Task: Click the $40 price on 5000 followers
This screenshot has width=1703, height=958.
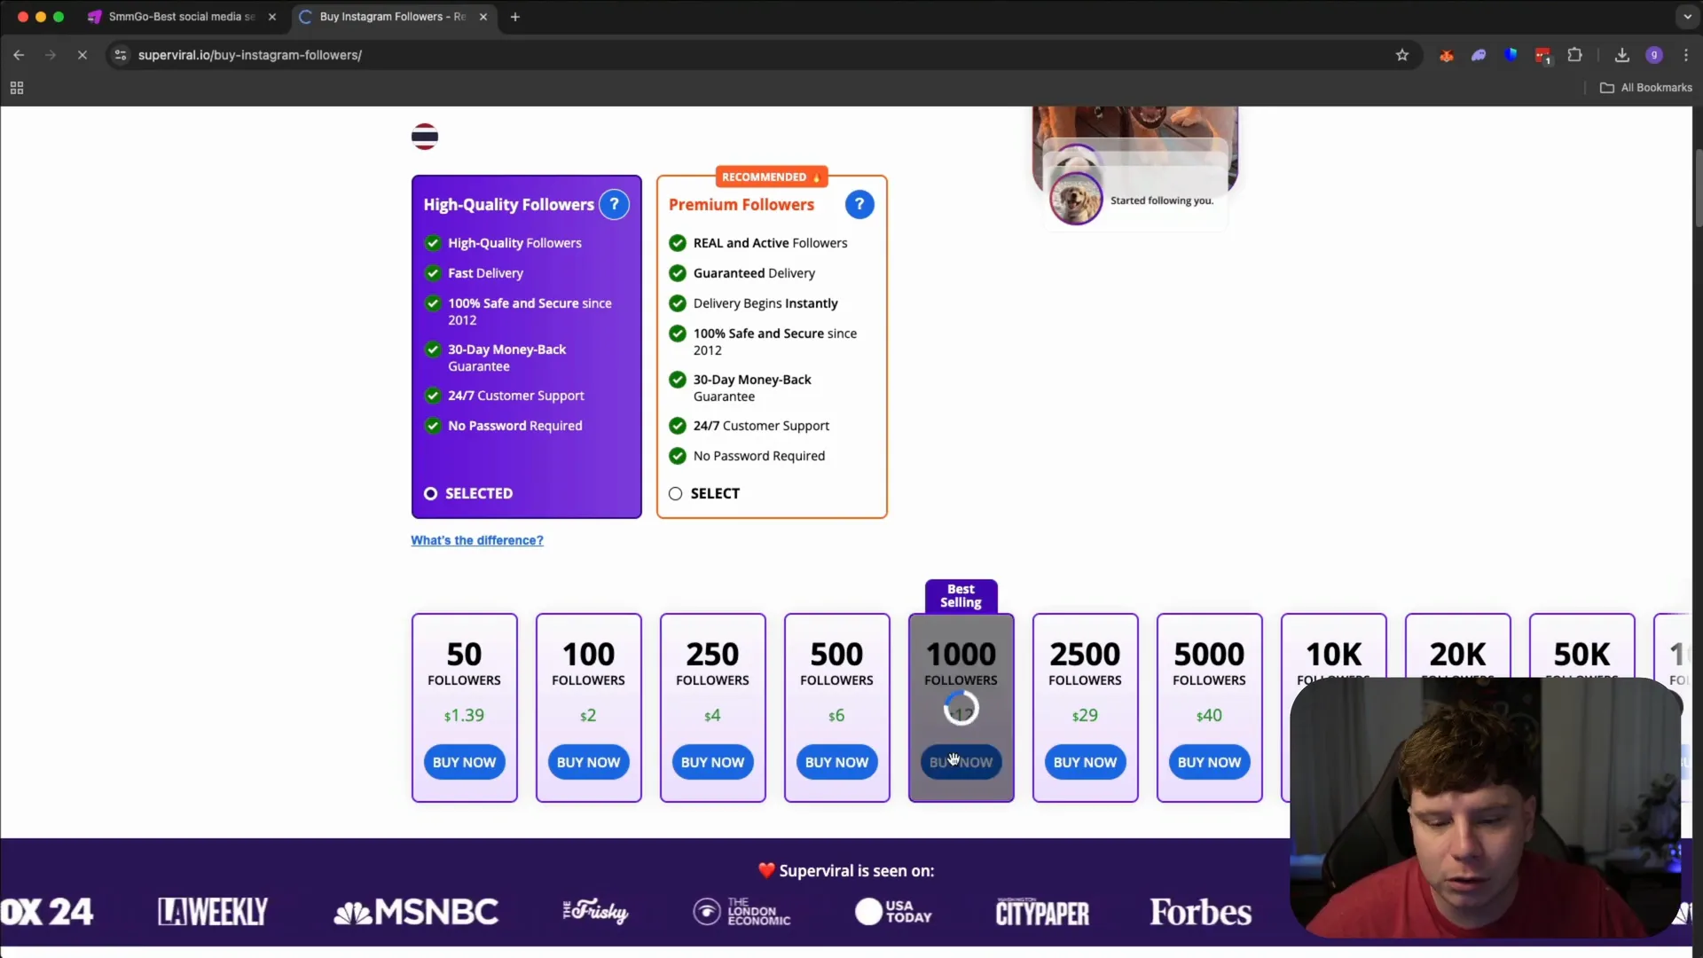Action: [x=1209, y=716]
